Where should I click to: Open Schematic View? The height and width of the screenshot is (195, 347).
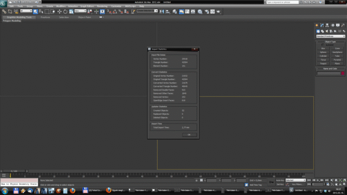coord(193,11)
